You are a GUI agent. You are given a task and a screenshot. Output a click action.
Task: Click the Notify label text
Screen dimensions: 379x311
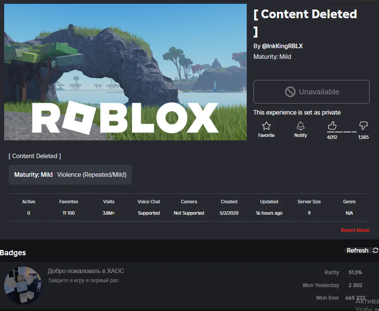(x=300, y=135)
